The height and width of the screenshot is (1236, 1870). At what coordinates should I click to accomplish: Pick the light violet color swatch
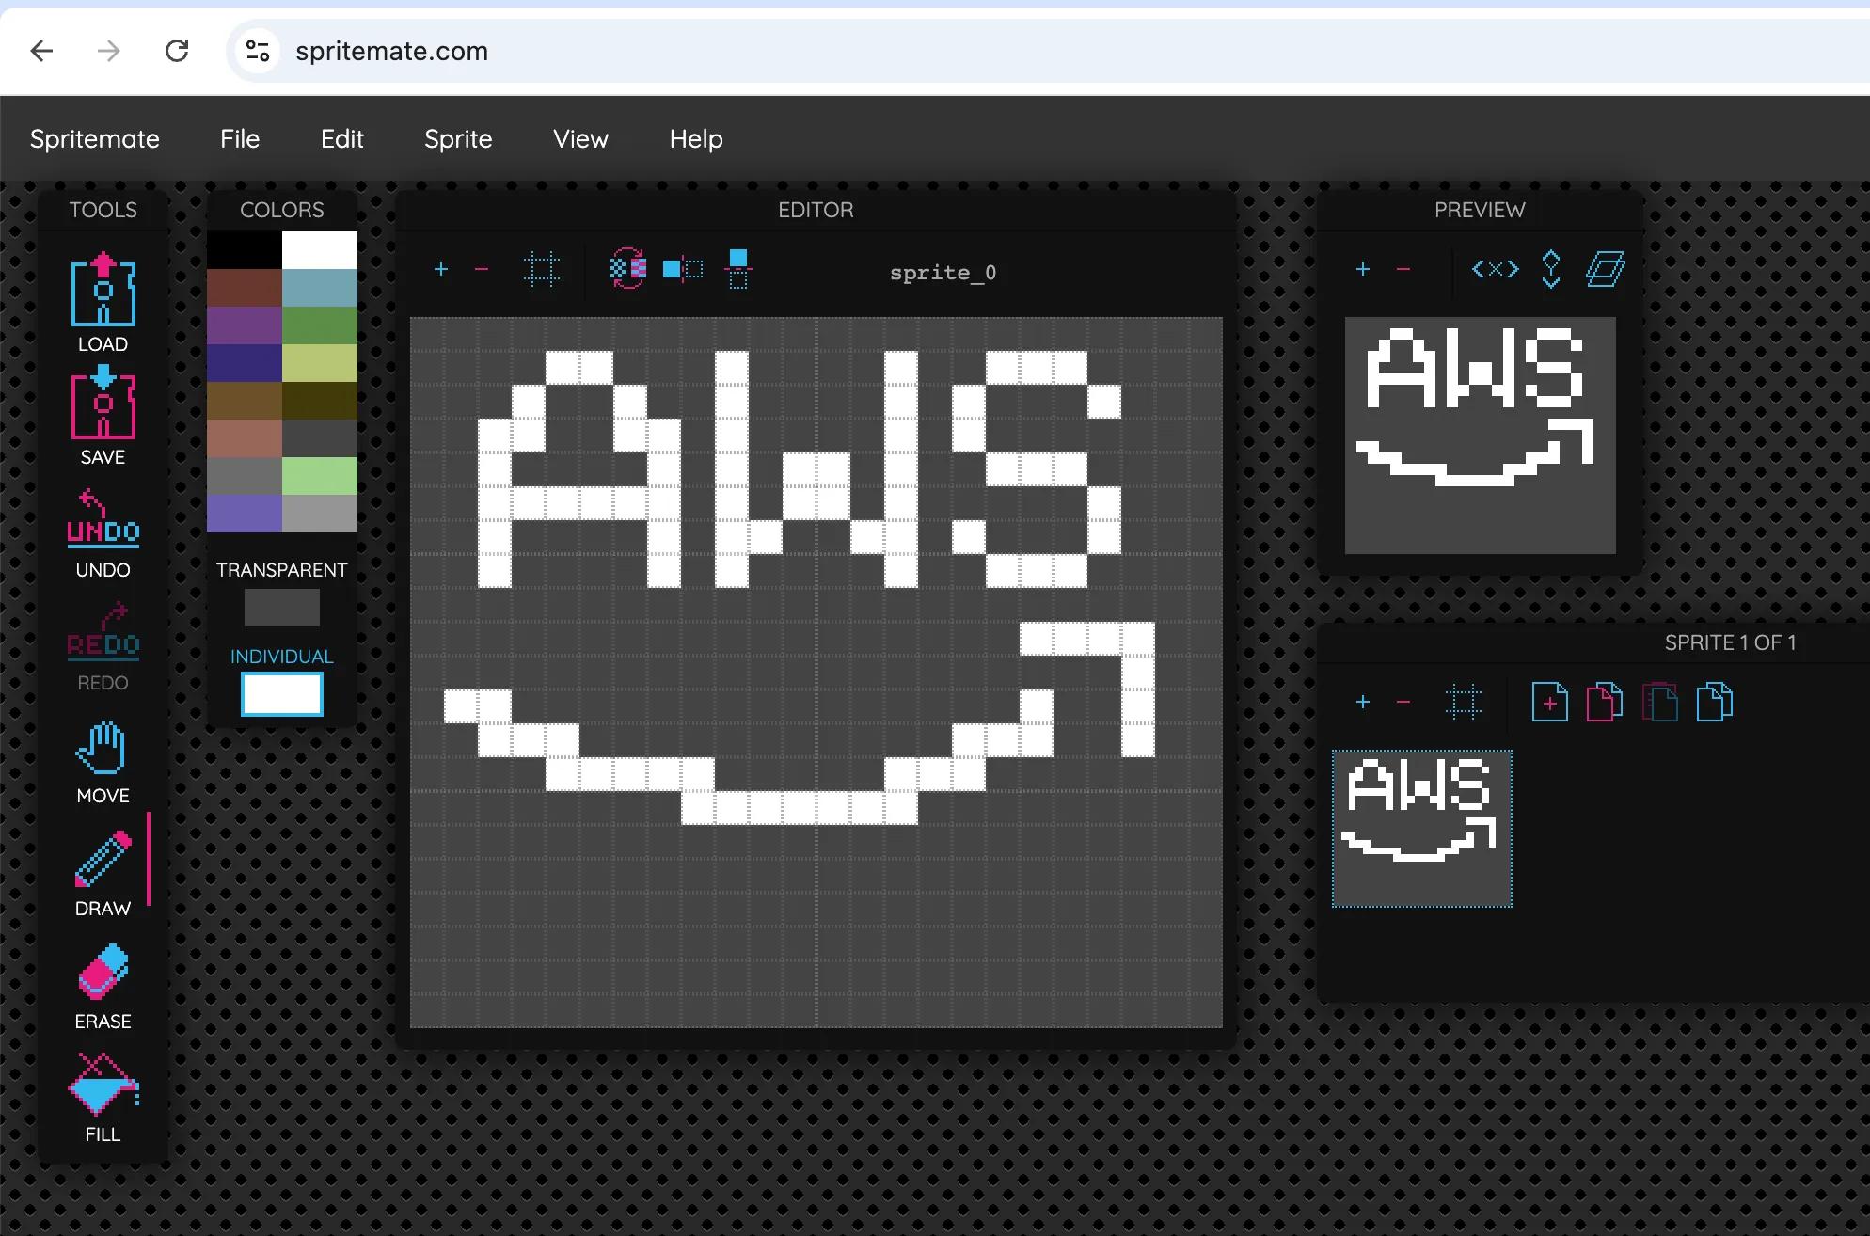245,514
